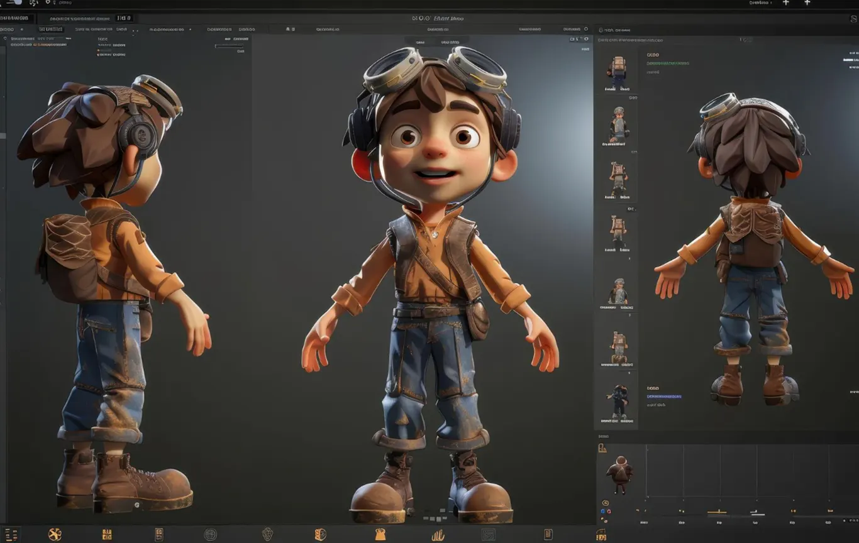
Task: Choose the second character thumbnail wearing a cap
Action: [618, 124]
